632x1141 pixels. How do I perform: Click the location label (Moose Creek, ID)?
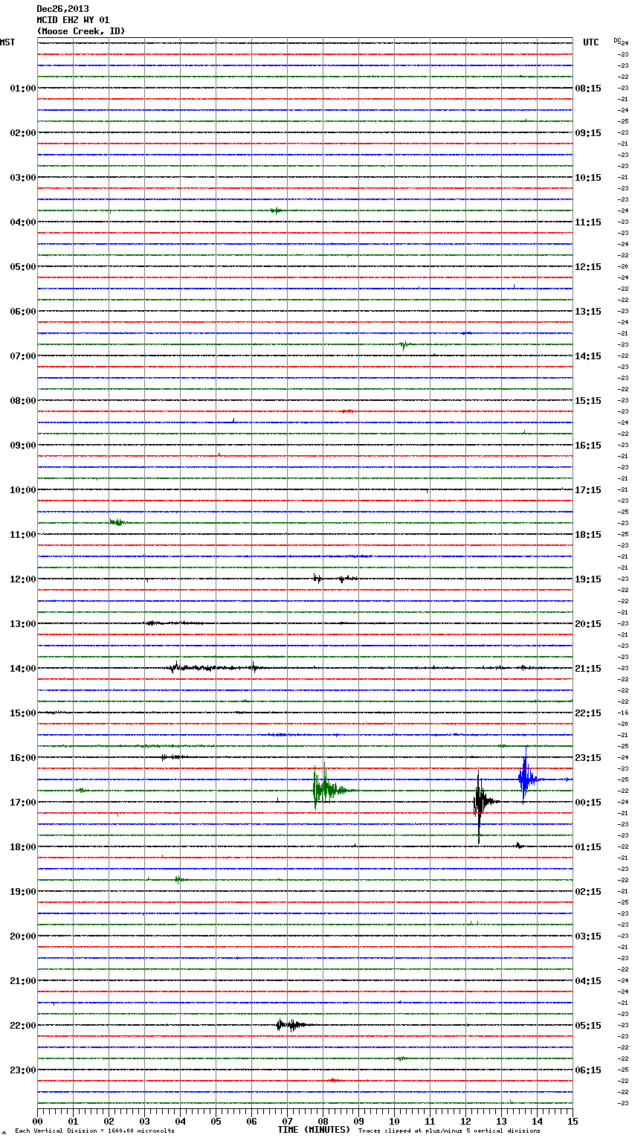81,31
